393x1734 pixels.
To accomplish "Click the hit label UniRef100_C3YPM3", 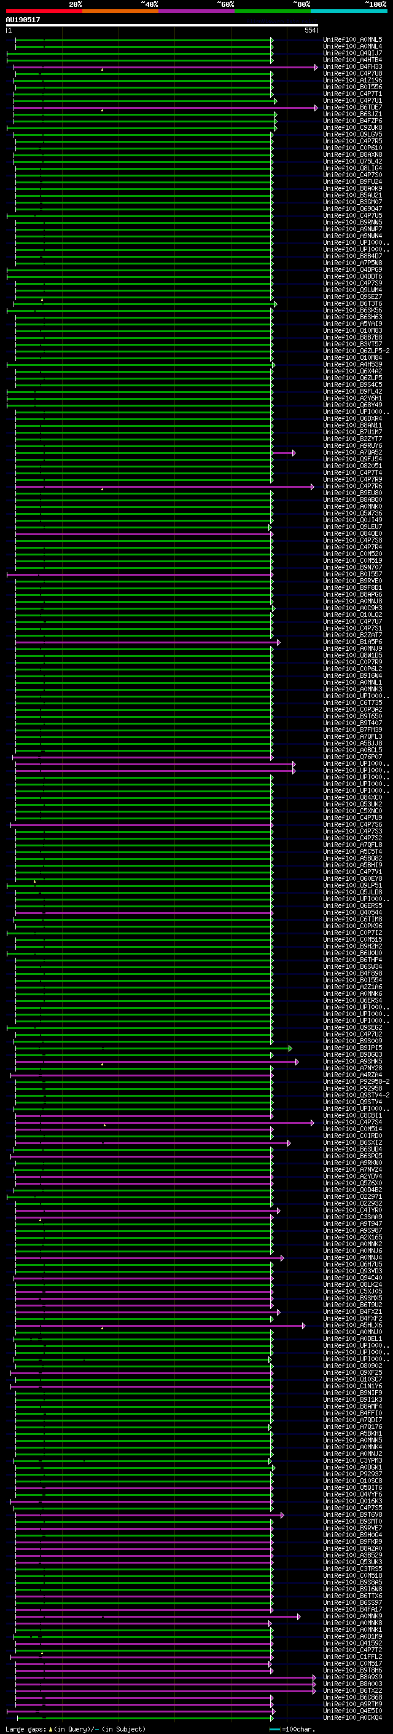I will [352, 1461].
